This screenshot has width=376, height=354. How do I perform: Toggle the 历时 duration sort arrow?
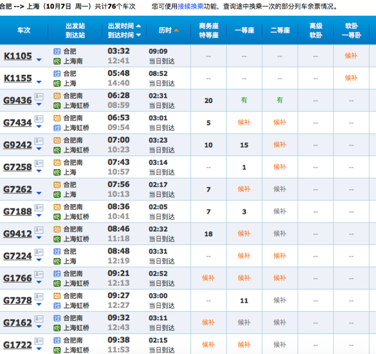tap(176, 31)
